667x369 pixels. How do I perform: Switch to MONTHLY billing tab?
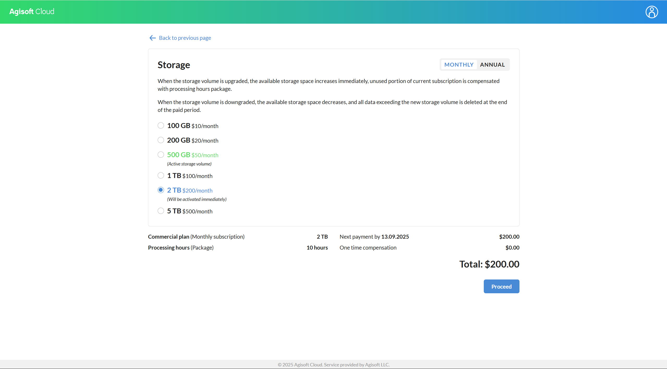[459, 65]
